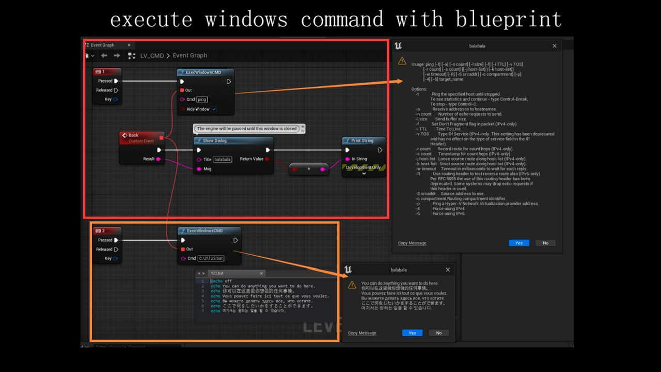Expand the Print String node advanced options

coord(364,174)
